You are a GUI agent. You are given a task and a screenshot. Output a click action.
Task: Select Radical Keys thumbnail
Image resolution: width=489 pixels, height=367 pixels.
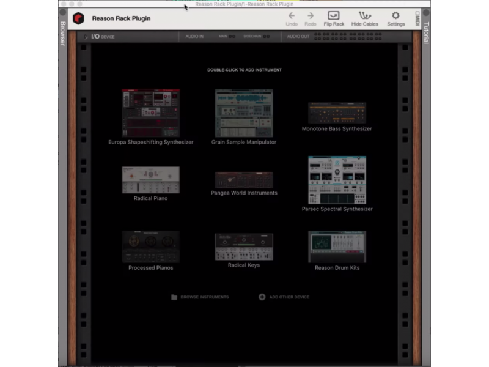coord(244,247)
